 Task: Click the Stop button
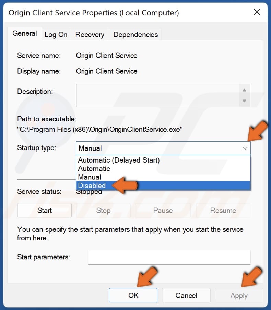tap(103, 210)
